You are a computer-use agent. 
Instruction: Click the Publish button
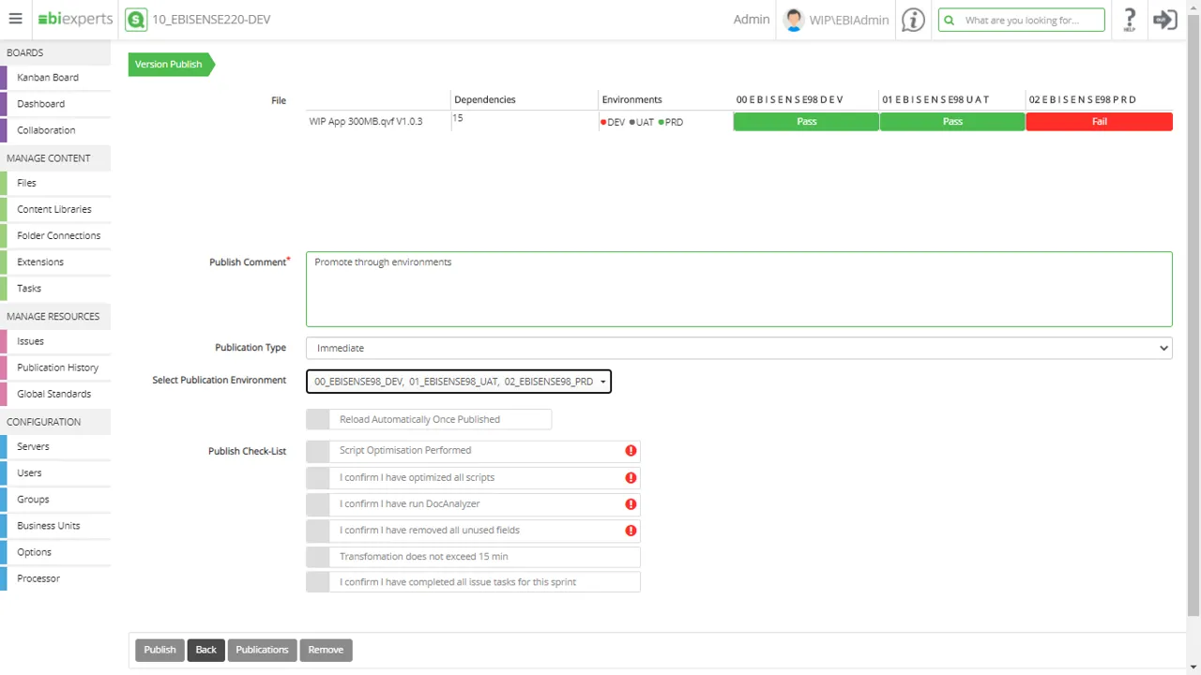coord(160,650)
